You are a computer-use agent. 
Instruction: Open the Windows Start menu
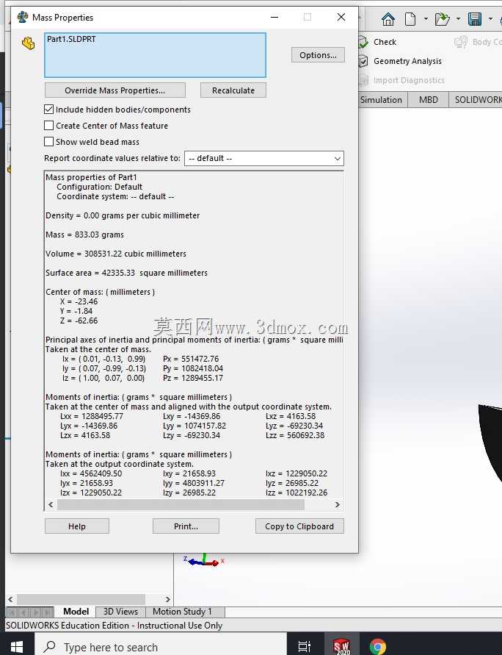(x=17, y=647)
